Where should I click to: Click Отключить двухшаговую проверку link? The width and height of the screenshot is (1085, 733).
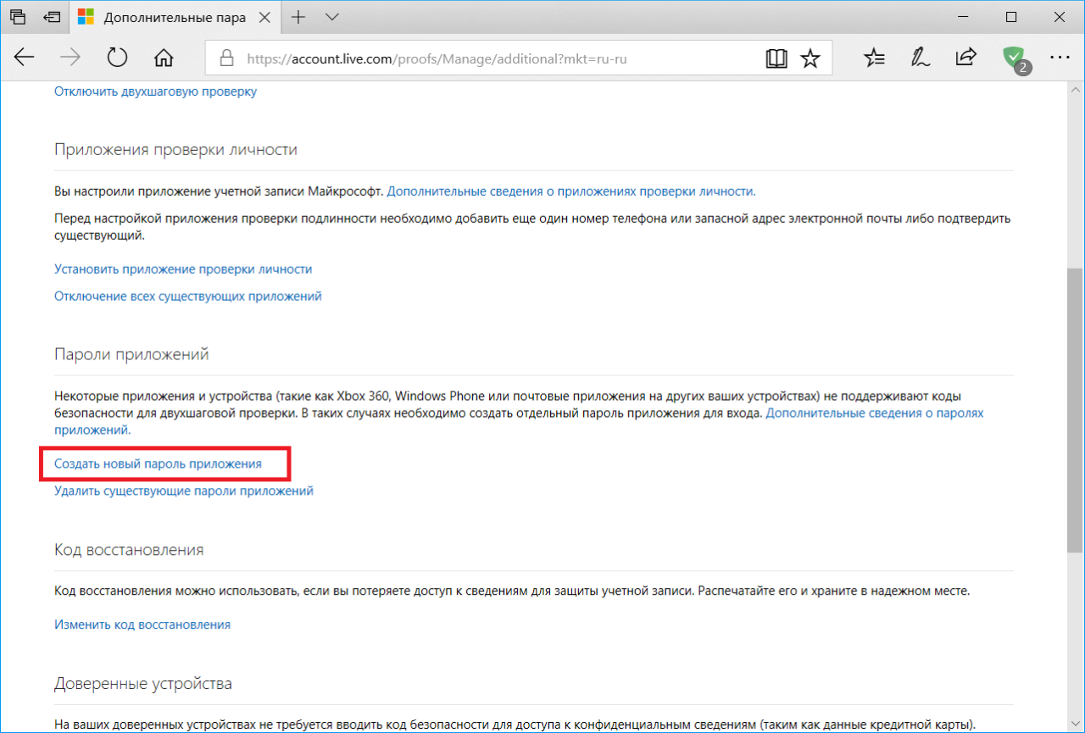(x=155, y=91)
